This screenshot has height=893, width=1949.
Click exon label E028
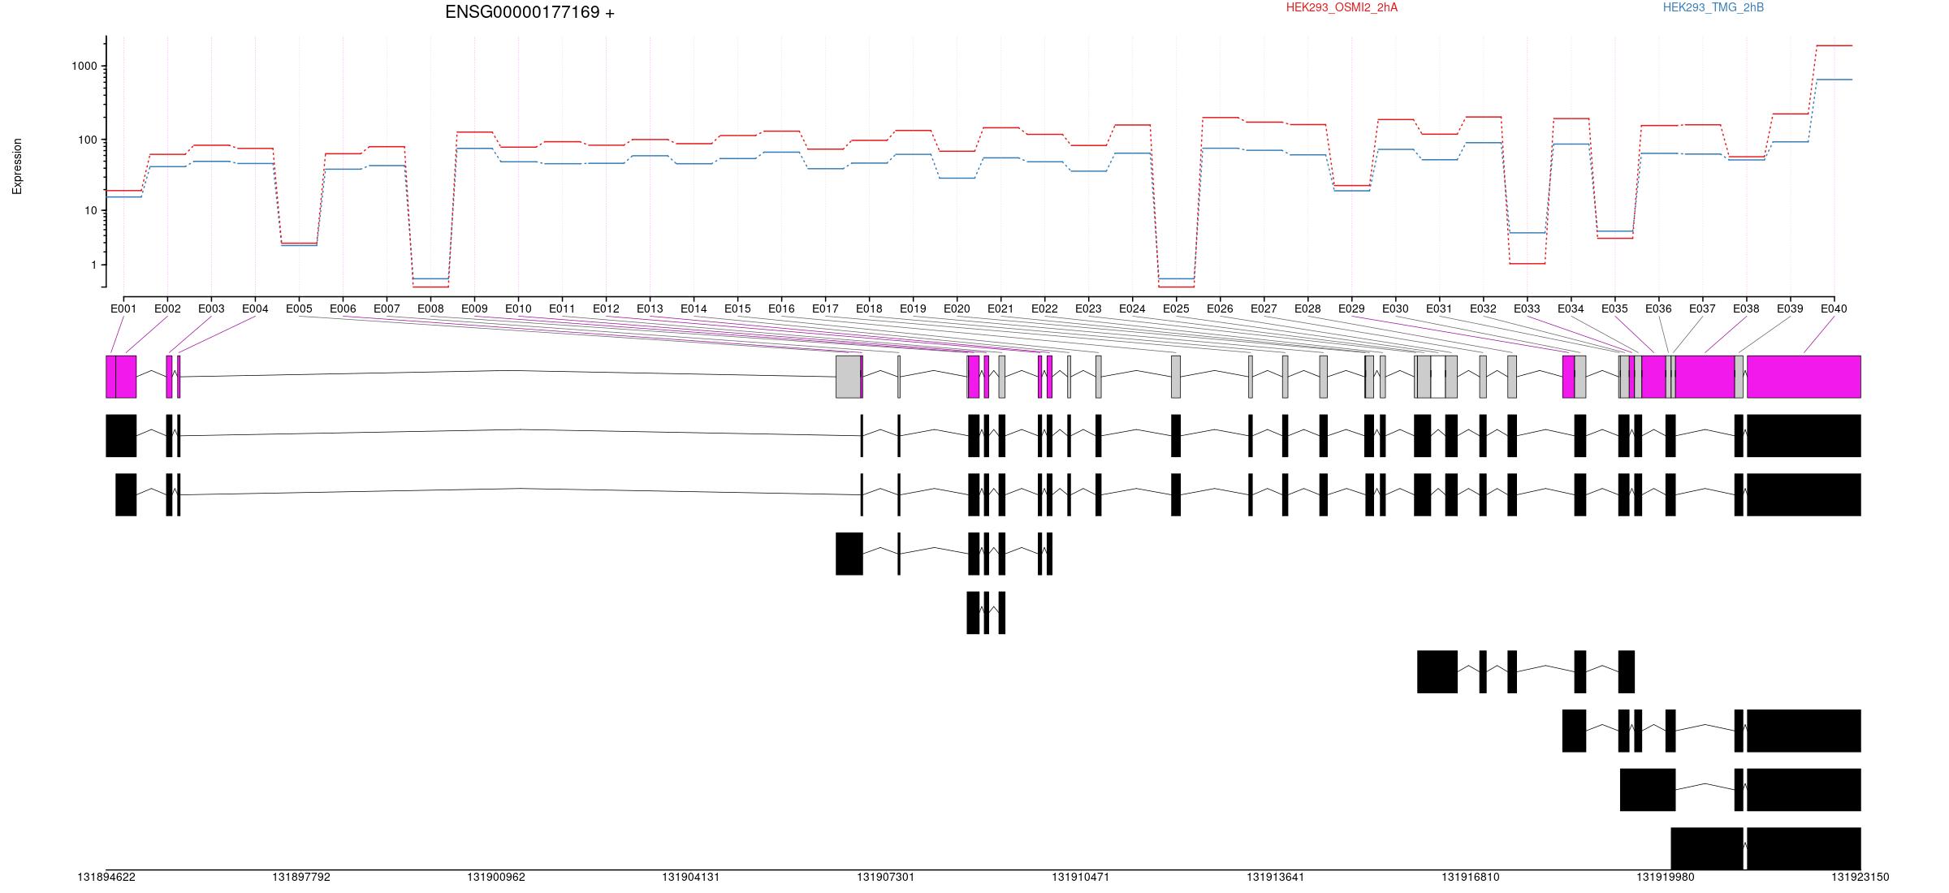point(1307,308)
